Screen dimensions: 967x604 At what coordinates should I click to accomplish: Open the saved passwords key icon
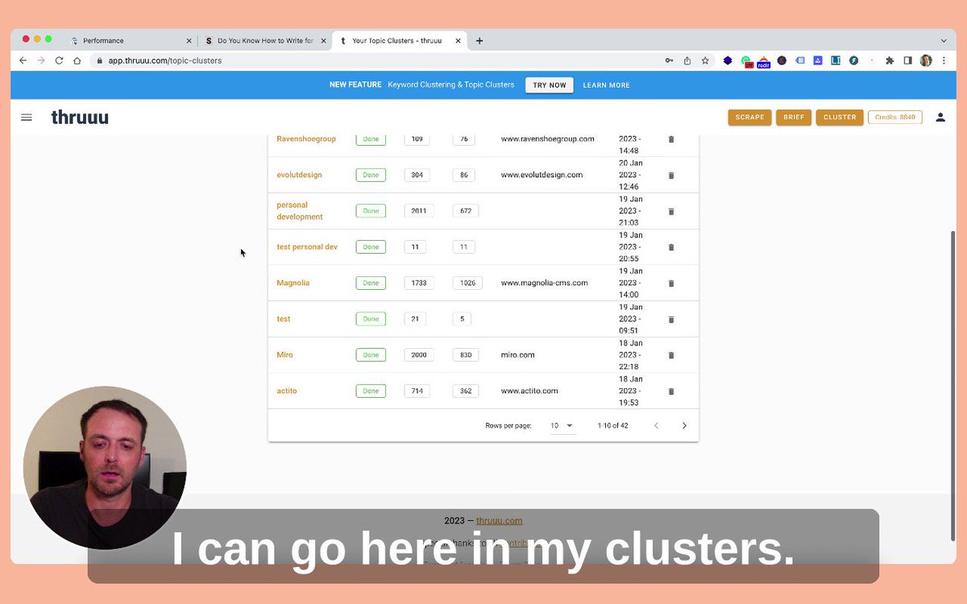pos(669,60)
